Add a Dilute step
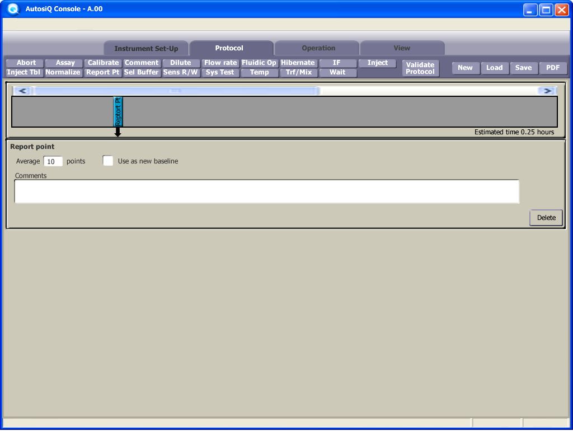Screen dimensions: 573x440 pos(181,63)
